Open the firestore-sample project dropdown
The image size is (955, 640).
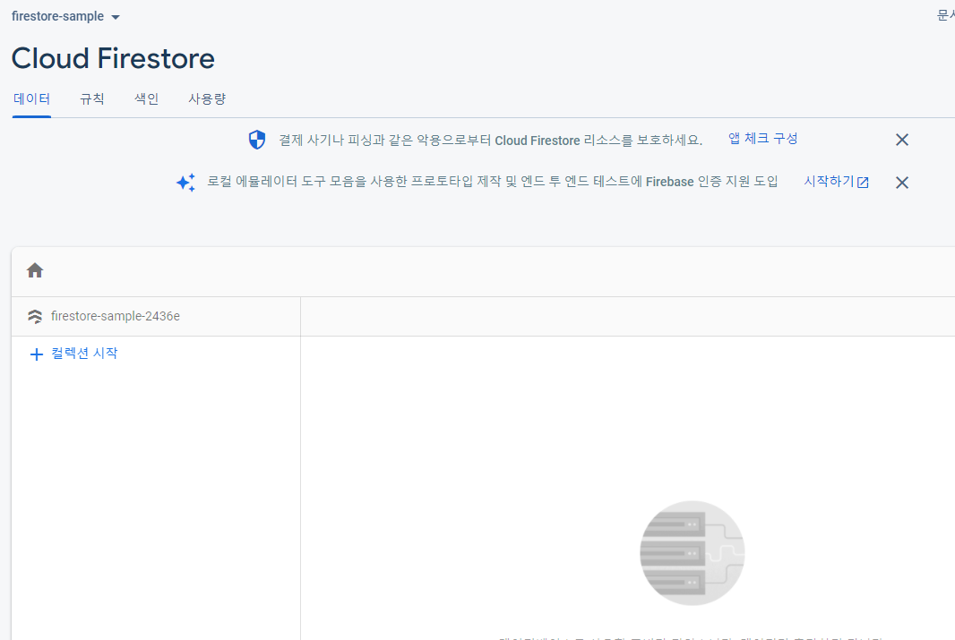pos(65,16)
